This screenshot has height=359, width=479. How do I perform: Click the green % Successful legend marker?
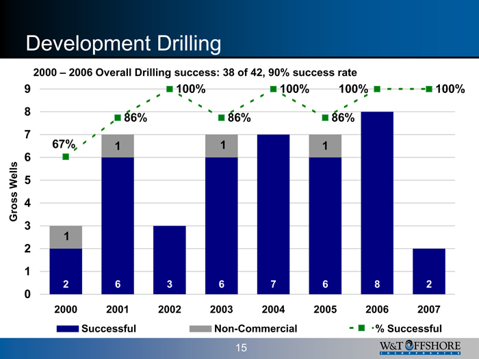[361, 329]
